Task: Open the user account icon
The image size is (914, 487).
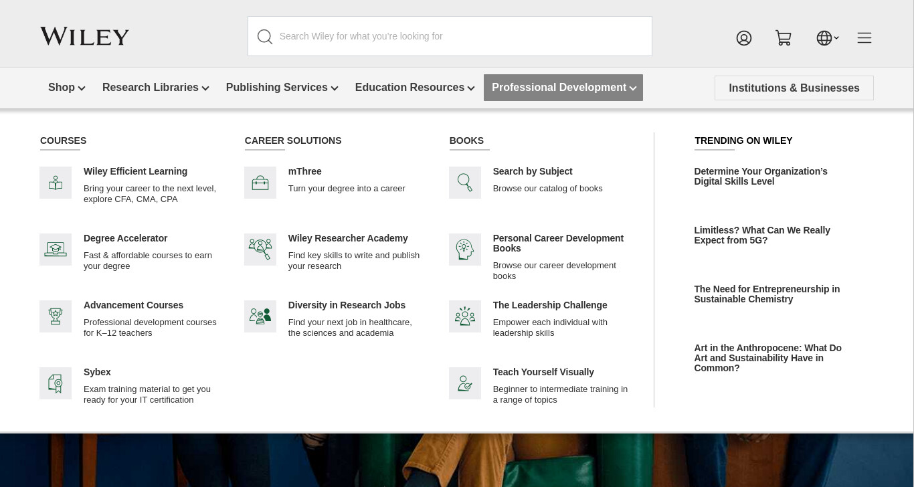Action: (744, 38)
